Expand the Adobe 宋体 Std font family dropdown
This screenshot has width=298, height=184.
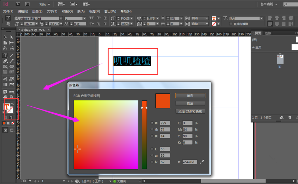point(61,18)
